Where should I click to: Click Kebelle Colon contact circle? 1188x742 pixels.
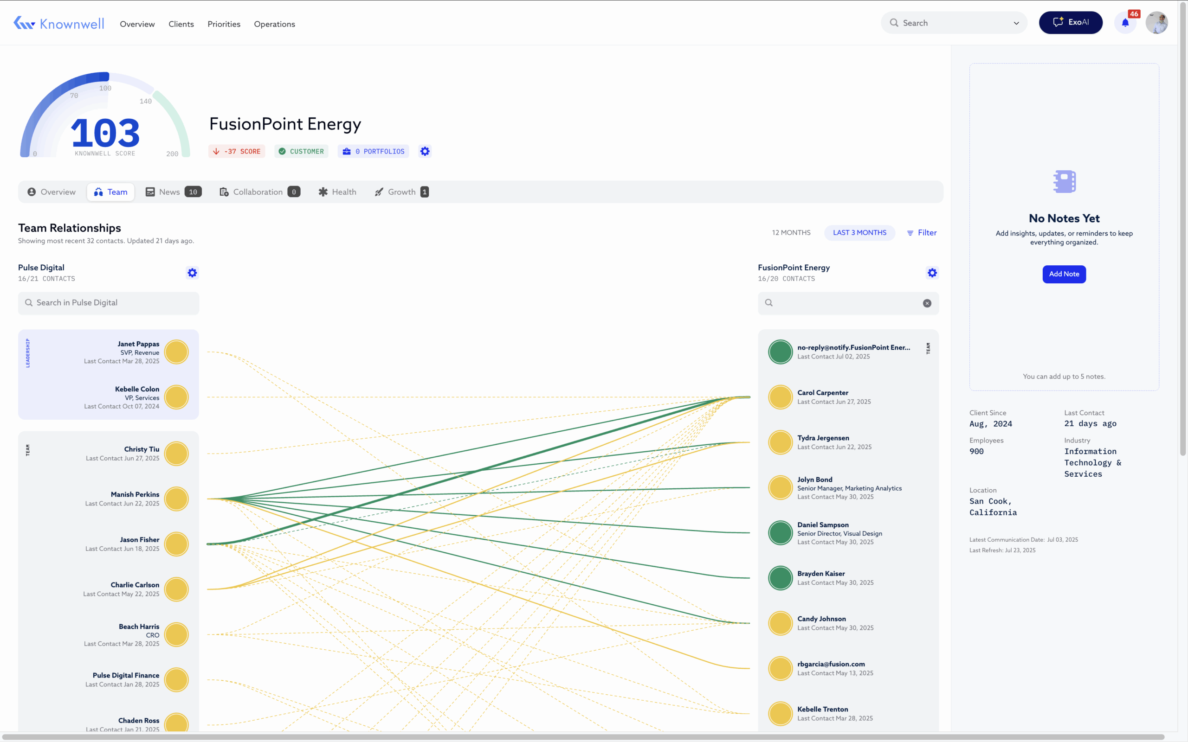tap(177, 397)
